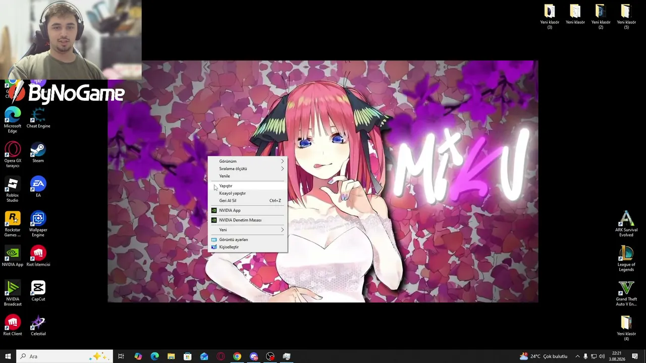Select the NVIDIA App desktop icon

point(13,256)
